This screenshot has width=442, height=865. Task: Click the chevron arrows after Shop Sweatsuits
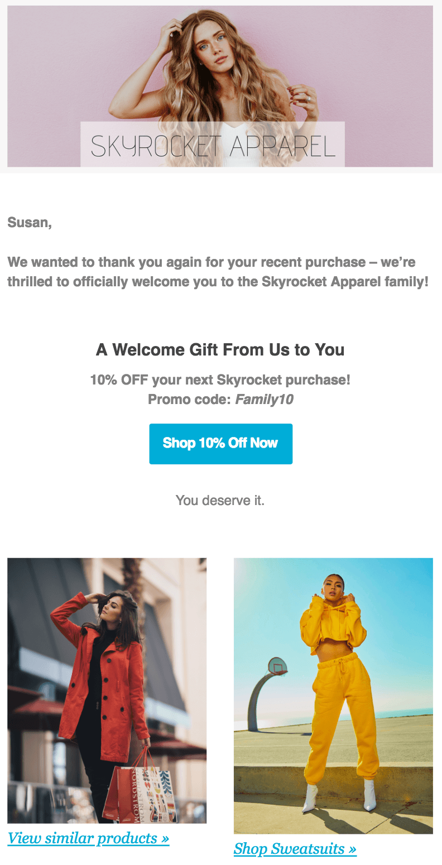(x=352, y=848)
